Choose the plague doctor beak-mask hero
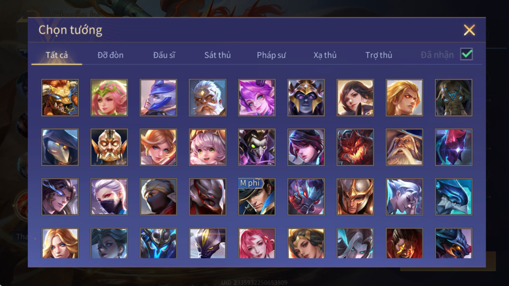Viewport: 509px width, 286px height. click(x=60, y=147)
